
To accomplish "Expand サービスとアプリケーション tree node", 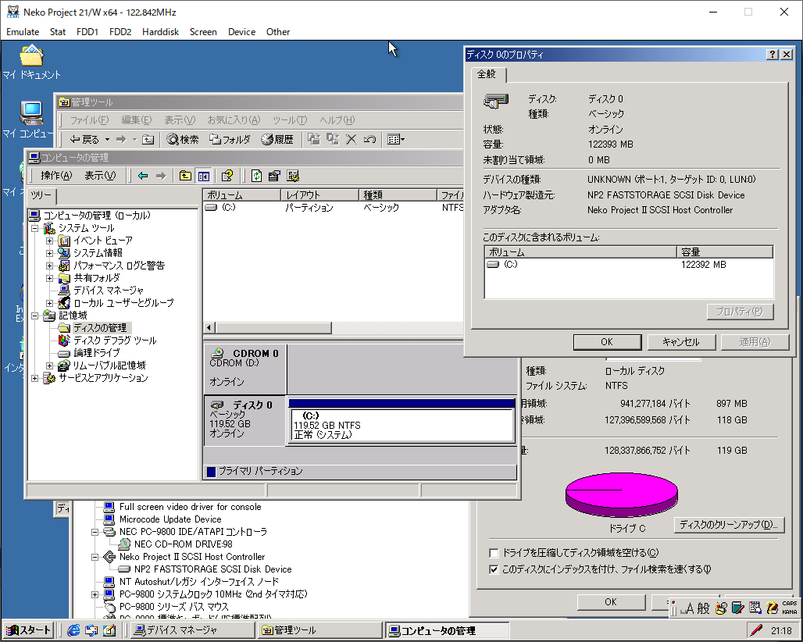I will pos(35,378).
